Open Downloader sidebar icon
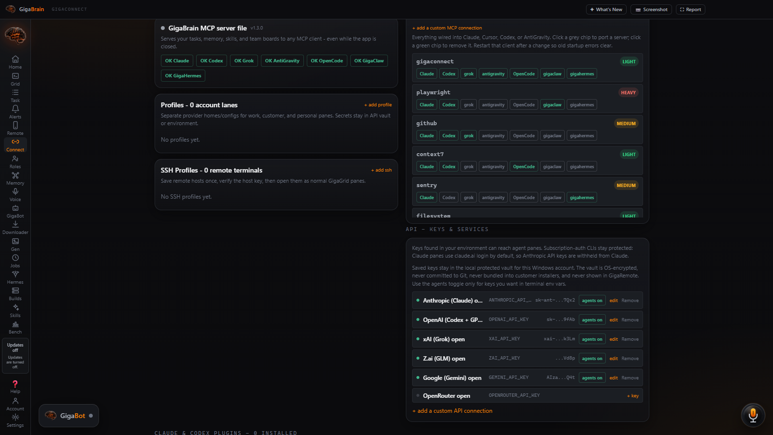 coord(15,228)
